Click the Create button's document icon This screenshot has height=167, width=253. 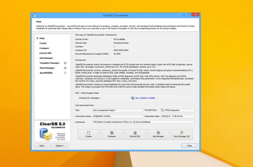point(88,133)
